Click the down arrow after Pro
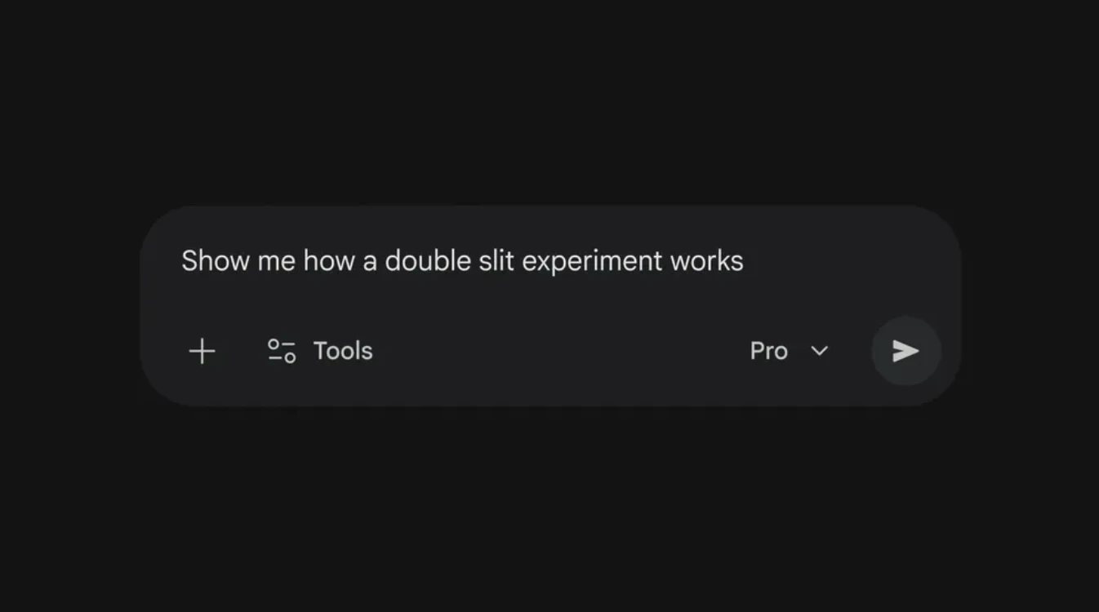Image resolution: width=1099 pixels, height=612 pixels. [819, 351]
